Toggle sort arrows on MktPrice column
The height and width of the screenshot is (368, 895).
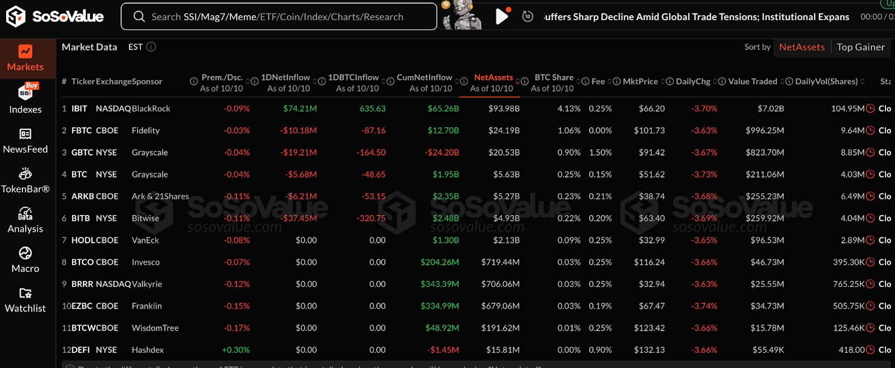pyautogui.click(x=663, y=82)
